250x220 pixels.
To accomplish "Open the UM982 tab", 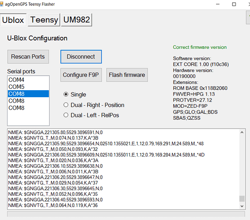I will [x=77, y=20].
